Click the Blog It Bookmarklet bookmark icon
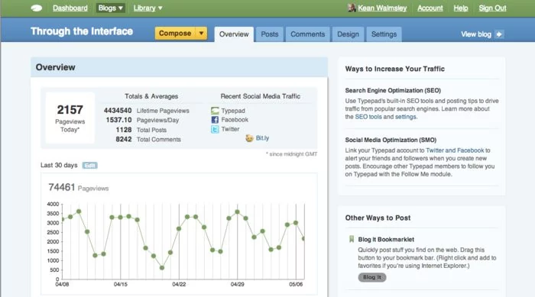This screenshot has height=297, width=535. (352, 239)
